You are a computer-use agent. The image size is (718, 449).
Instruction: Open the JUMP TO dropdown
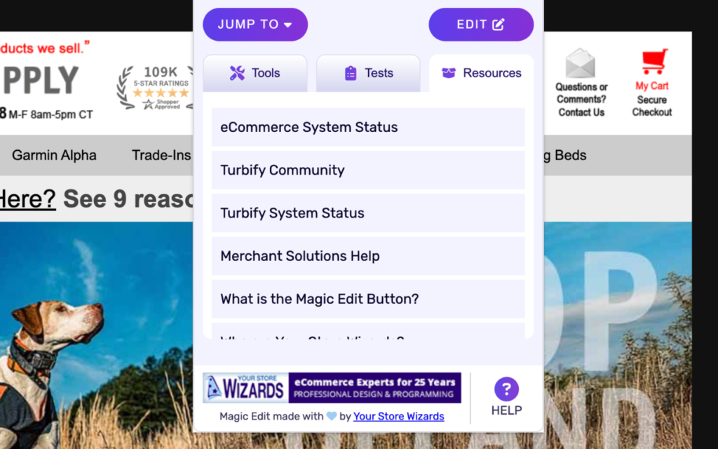click(x=255, y=24)
